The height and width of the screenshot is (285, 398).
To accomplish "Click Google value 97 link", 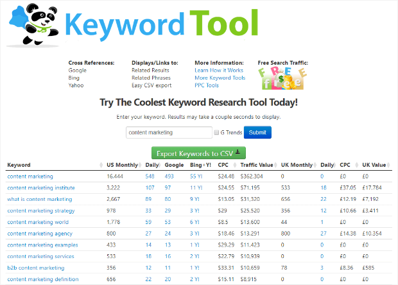I will pyautogui.click(x=168, y=188).
